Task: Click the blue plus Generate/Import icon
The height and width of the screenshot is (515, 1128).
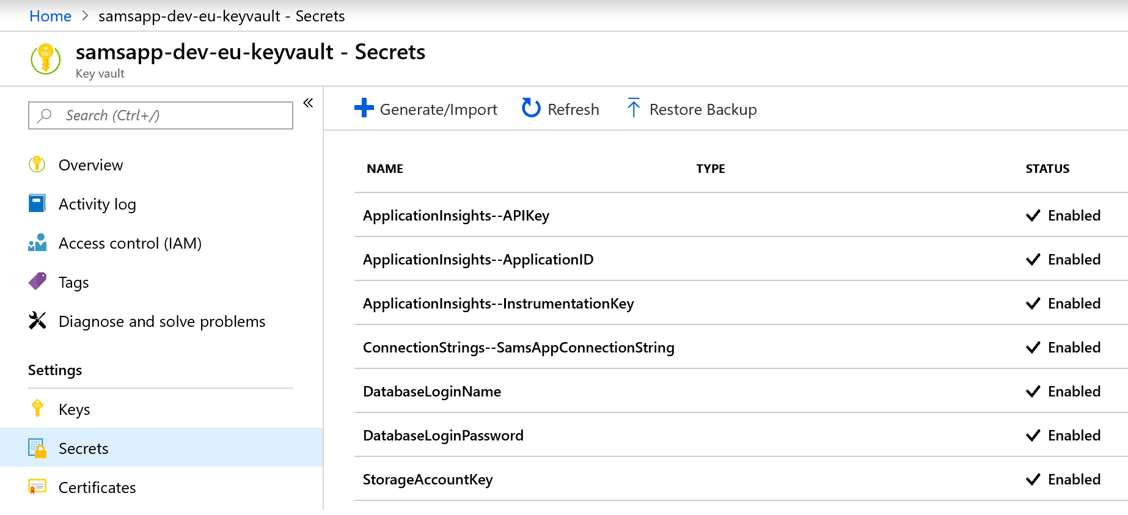Action: (x=364, y=108)
